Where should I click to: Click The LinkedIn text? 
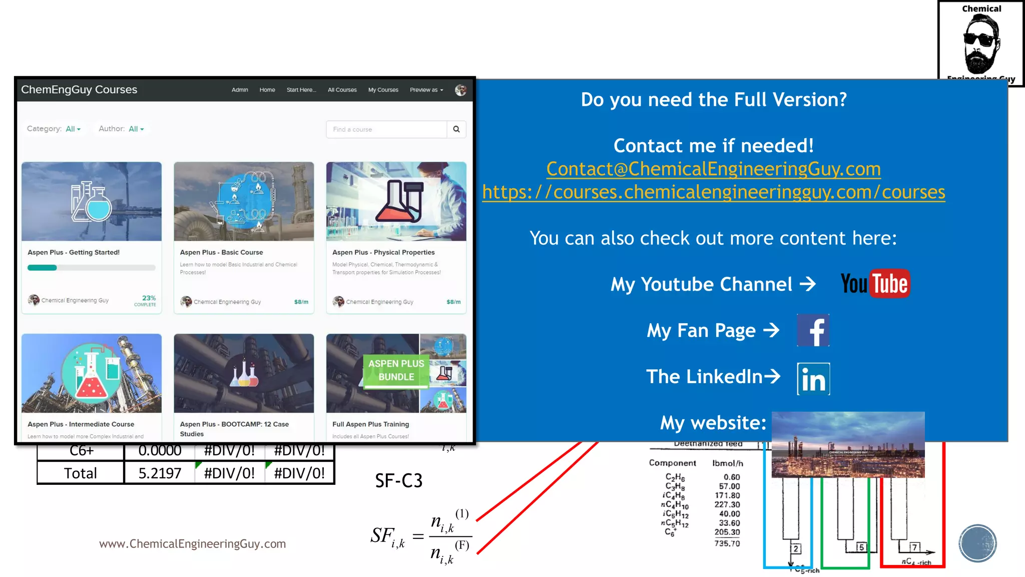coord(704,377)
